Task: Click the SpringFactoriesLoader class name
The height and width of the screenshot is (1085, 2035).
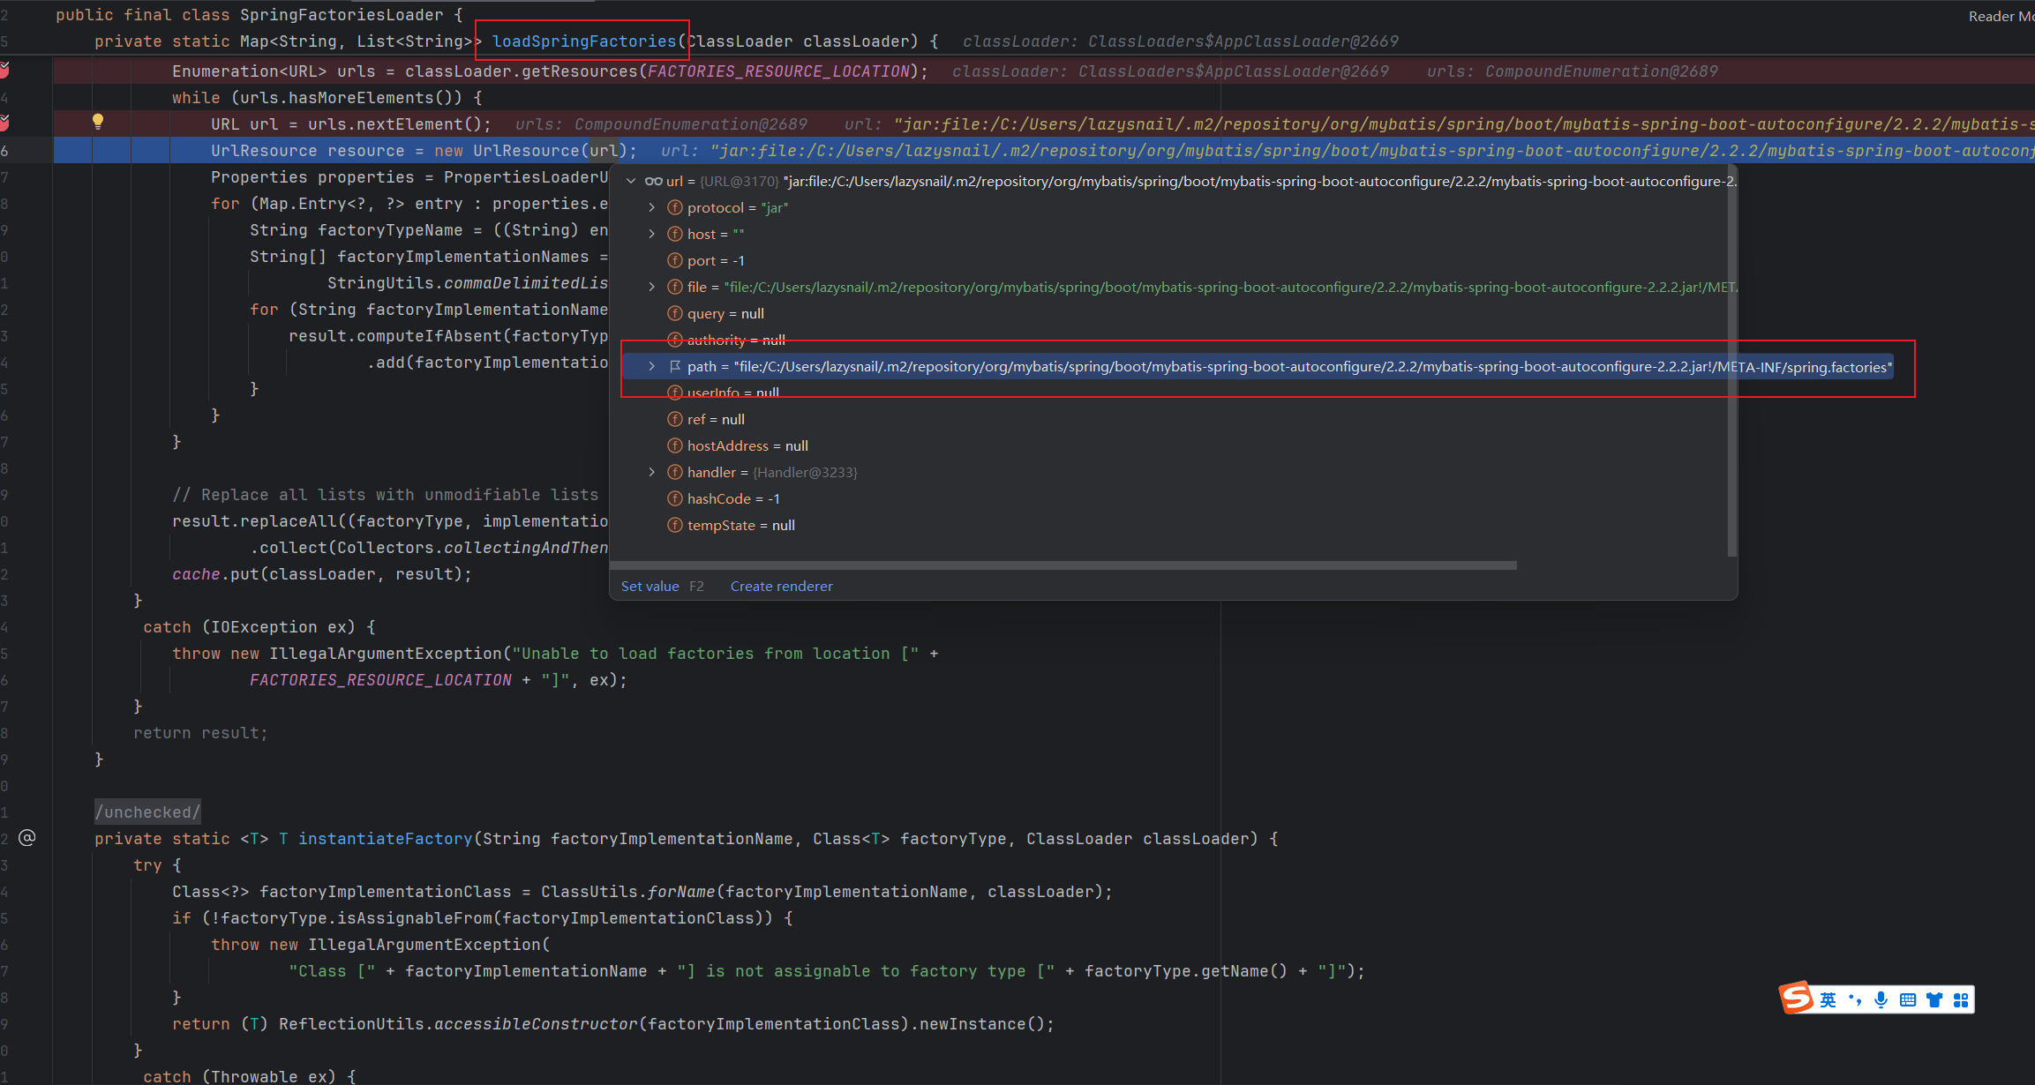Action: [342, 15]
